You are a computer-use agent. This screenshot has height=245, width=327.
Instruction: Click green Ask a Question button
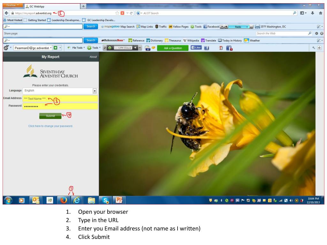pyautogui.click(x=173, y=48)
